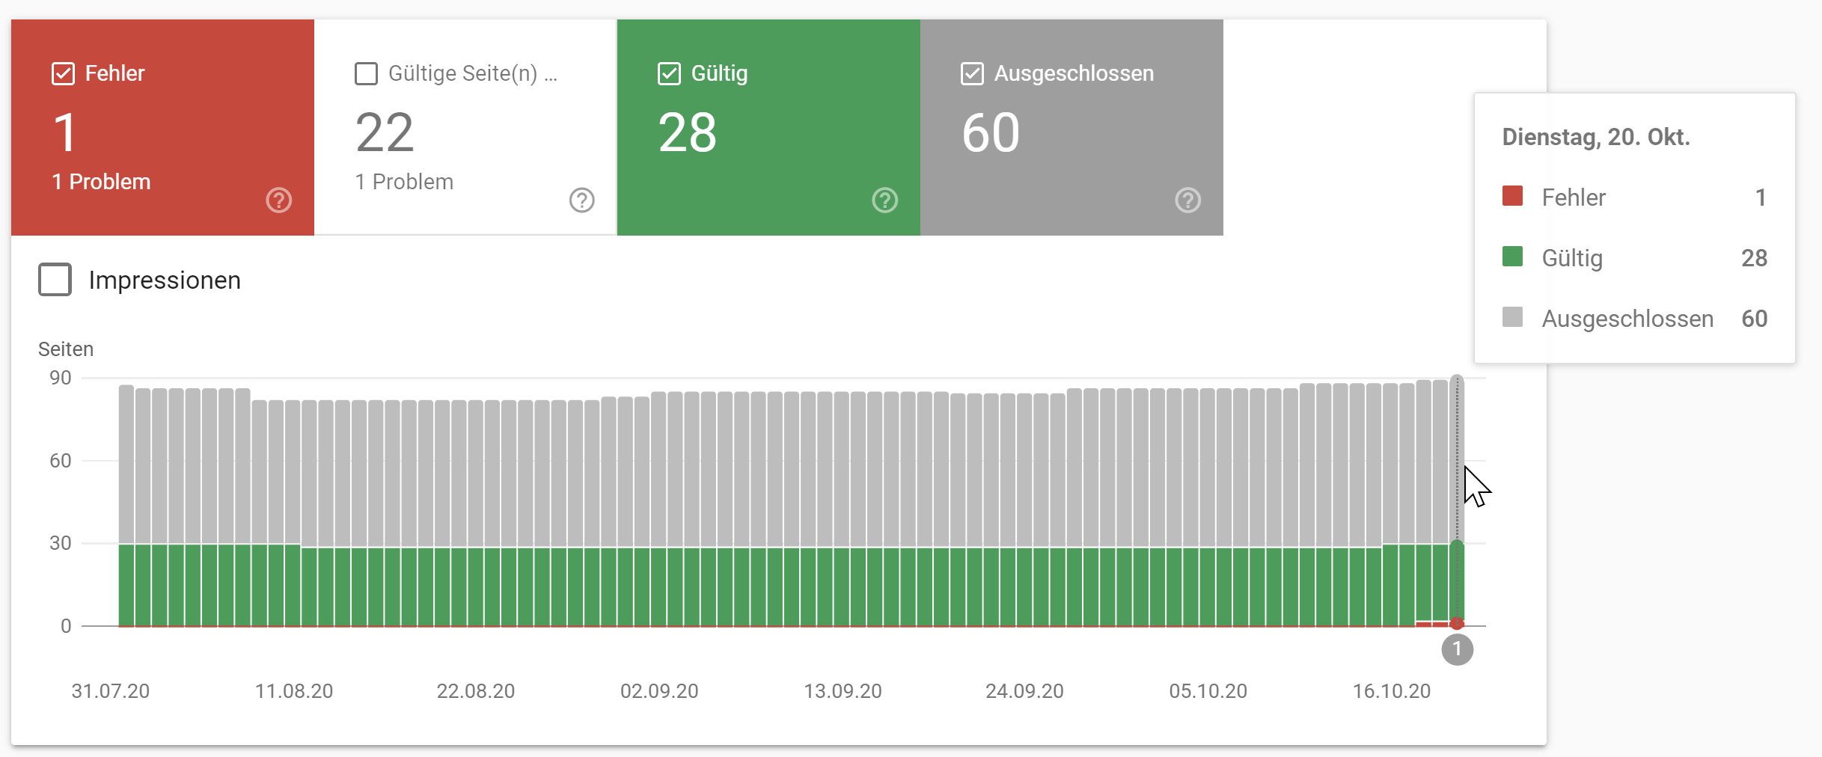The image size is (1822, 757).
Task: Enable the Impressionen checkbox
Action: 55,279
